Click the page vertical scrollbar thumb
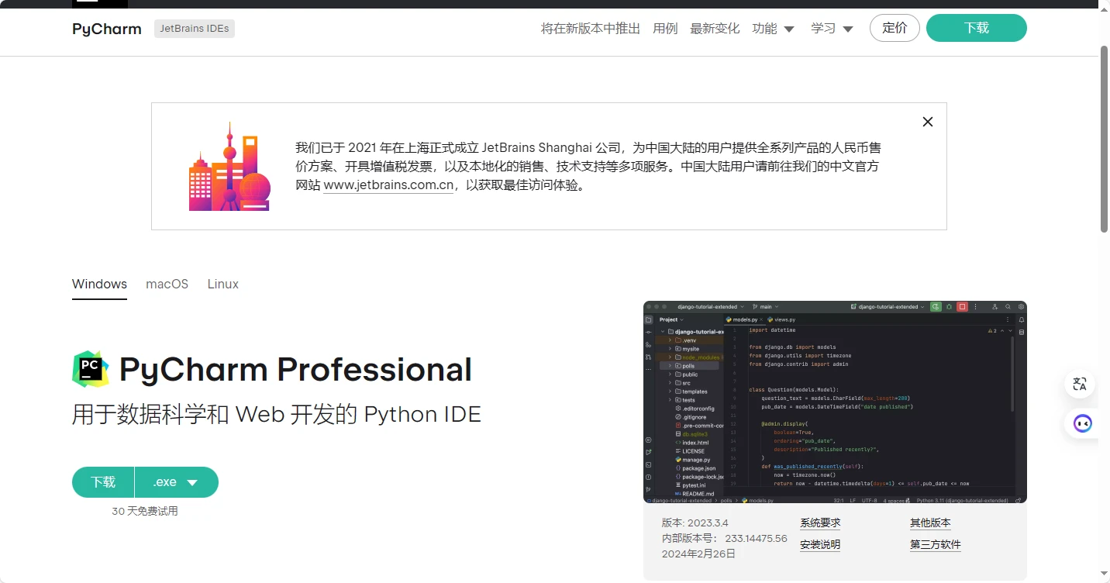 (x=1105, y=139)
